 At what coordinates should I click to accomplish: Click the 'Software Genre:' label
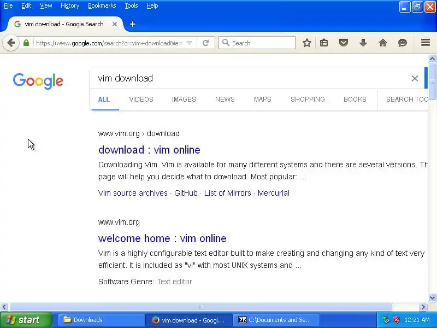click(x=126, y=282)
